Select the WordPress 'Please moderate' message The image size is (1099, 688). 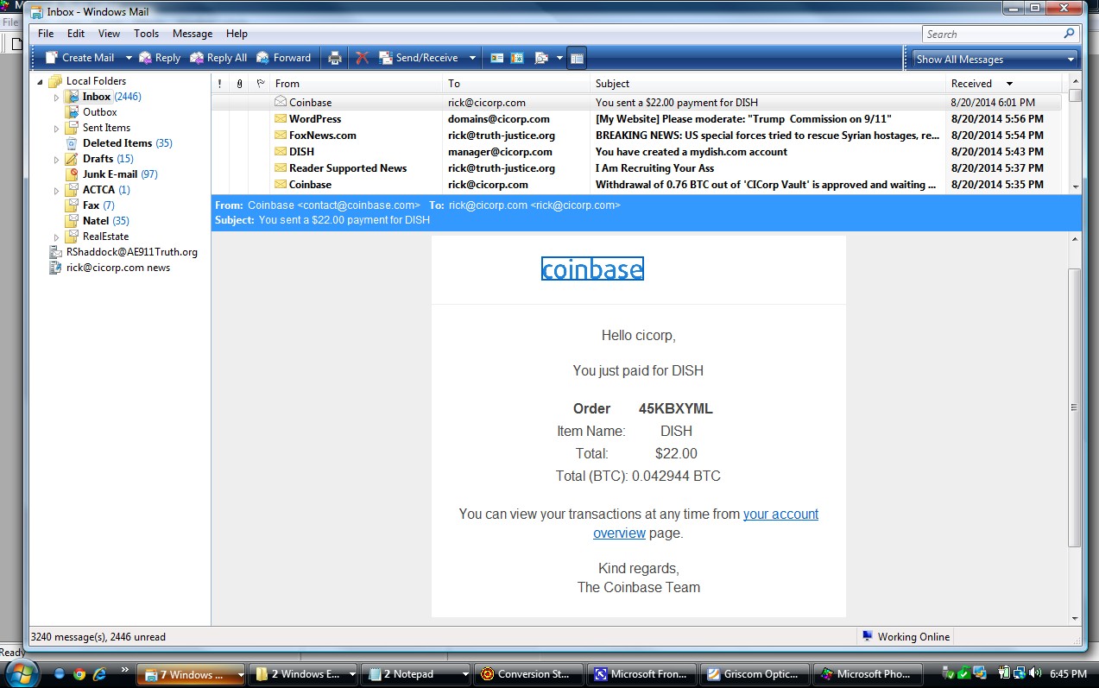tap(639, 119)
